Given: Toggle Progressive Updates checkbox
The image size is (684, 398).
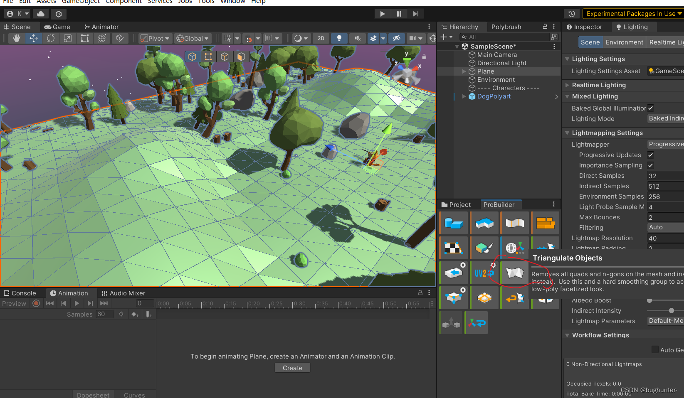Looking at the screenshot, I should (x=651, y=155).
